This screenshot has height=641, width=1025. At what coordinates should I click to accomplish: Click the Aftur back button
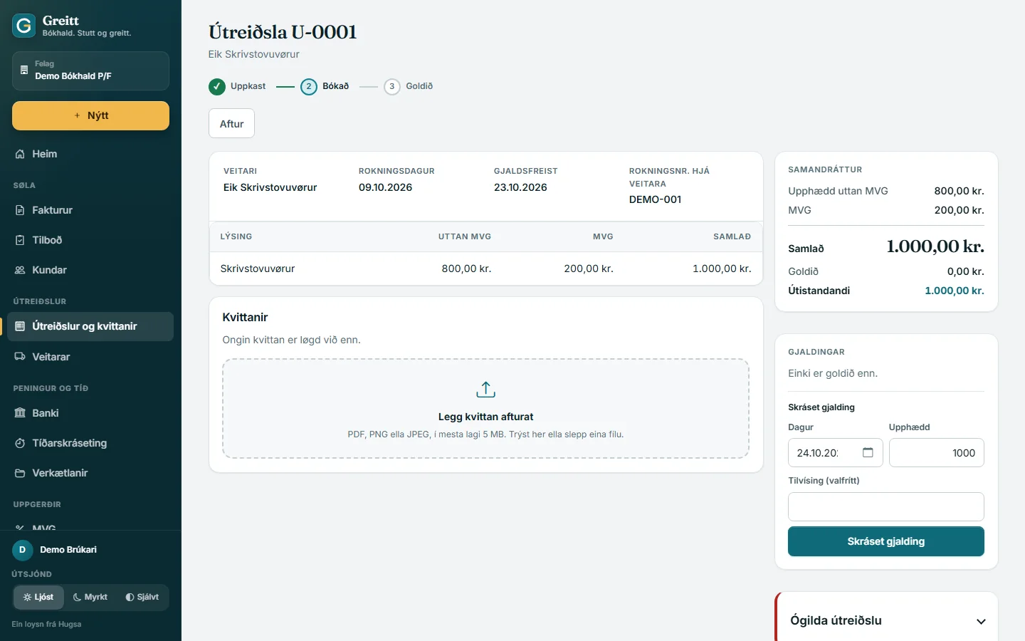point(231,123)
